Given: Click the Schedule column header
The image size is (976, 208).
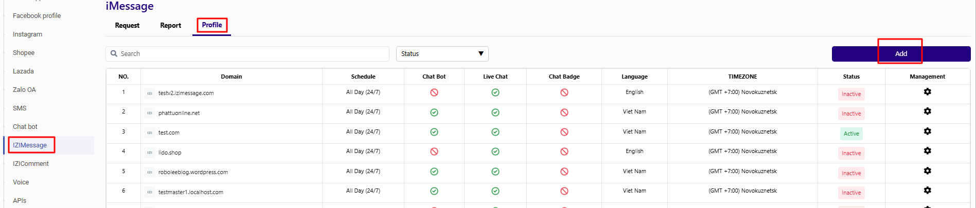Looking at the screenshot, I should (x=363, y=77).
